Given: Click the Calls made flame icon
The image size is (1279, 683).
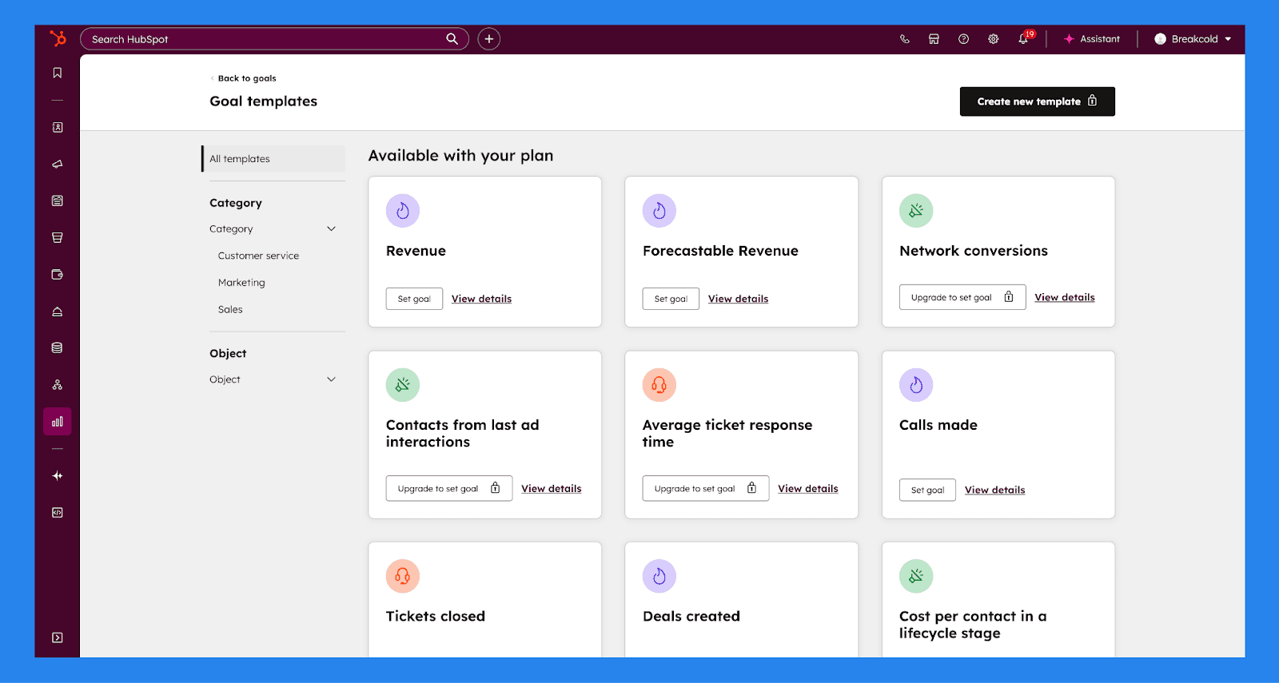Looking at the screenshot, I should click(x=916, y=385).
